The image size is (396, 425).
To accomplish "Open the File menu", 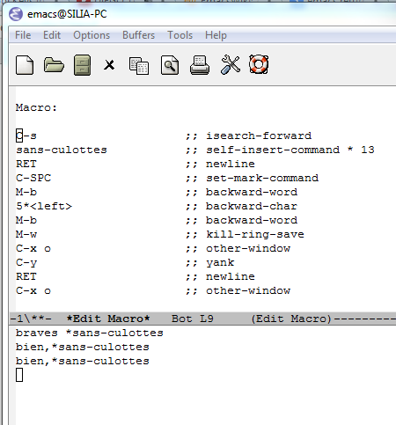I will click(x=23, y=35).
